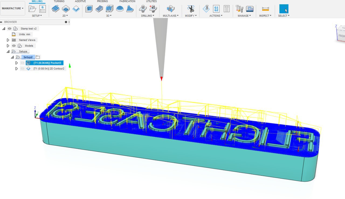Open the DRILLING dropdown menu
This screenshot has height=199, width=345.
[148, 16]
